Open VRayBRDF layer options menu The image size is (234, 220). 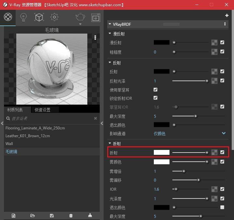(x=225, y=24)
